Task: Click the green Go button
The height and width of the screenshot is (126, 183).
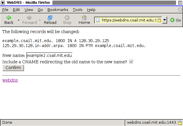Action: 175,20
